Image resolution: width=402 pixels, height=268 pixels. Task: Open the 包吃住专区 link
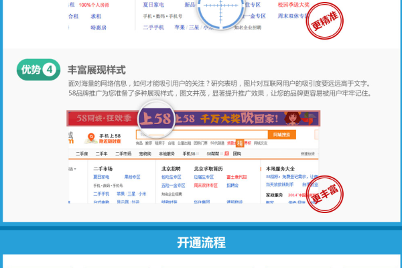click(x=172, y=177)
